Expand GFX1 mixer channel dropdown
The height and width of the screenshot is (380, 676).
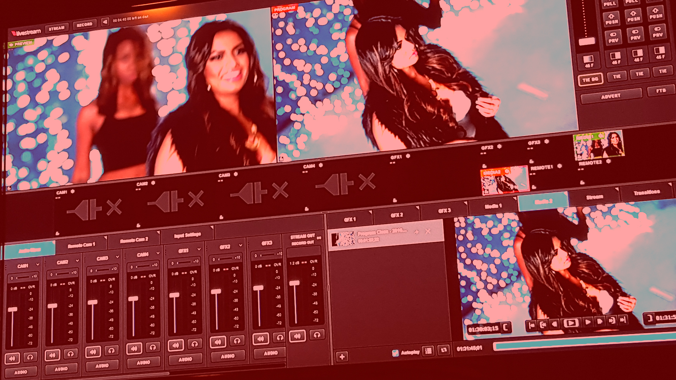tap(199, 249)
